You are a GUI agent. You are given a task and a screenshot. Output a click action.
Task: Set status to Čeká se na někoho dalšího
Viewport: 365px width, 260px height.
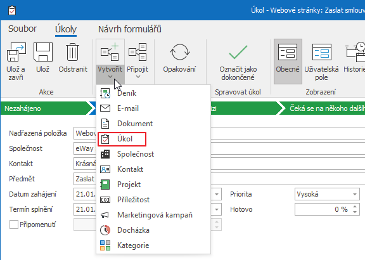(x=322, y=108)
